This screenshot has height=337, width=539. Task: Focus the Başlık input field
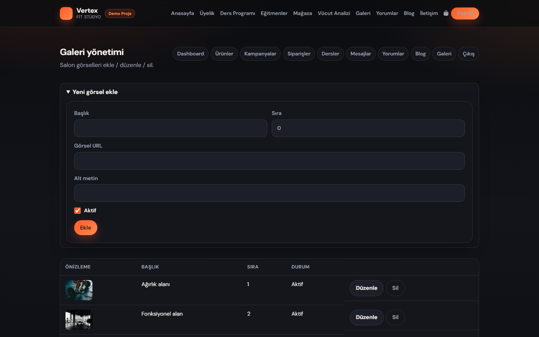click(x=171, y=128)
